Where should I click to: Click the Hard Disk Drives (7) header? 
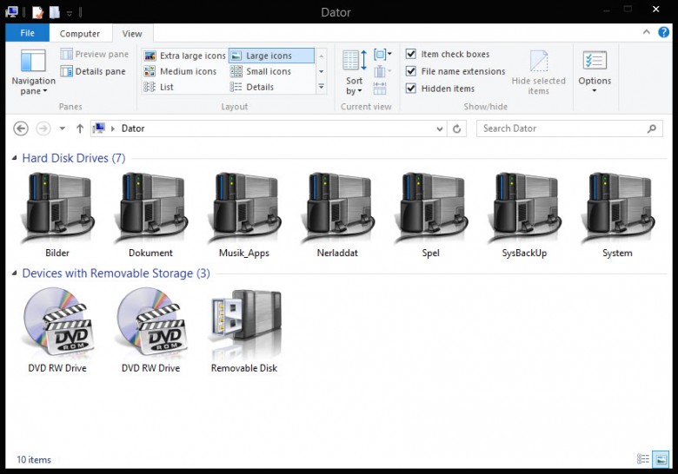point(74,158)
